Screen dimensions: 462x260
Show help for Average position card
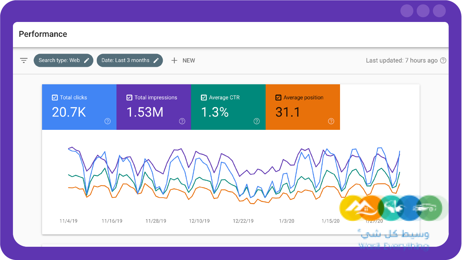[x=331, y=121]
